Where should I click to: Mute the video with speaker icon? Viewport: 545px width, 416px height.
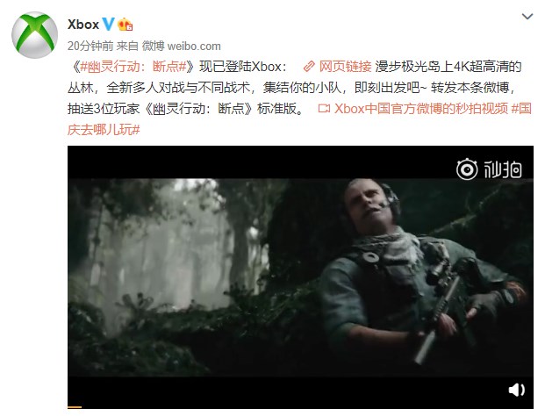pos(517,390)
